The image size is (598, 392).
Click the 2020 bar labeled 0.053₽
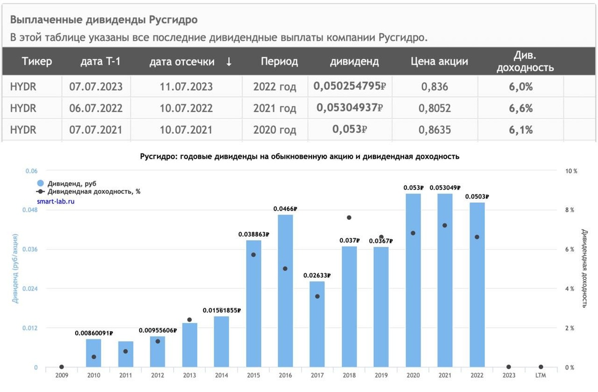pyautogui.click(x=413, y=280)
